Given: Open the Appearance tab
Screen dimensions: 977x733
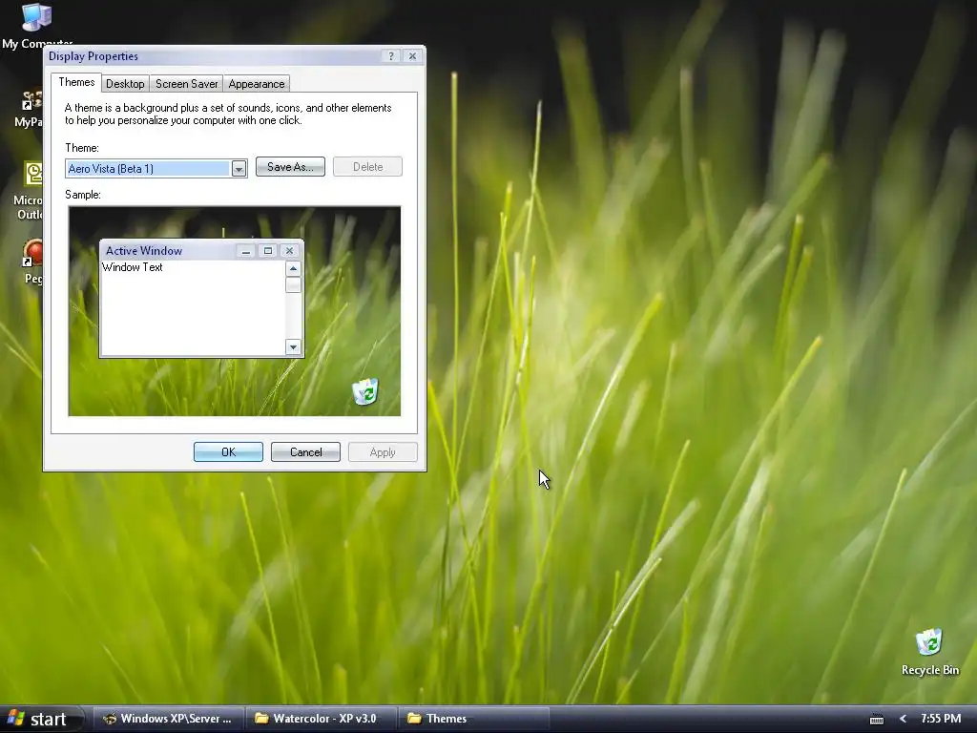Looking at the screenshot, I should (x=256, y=84).
